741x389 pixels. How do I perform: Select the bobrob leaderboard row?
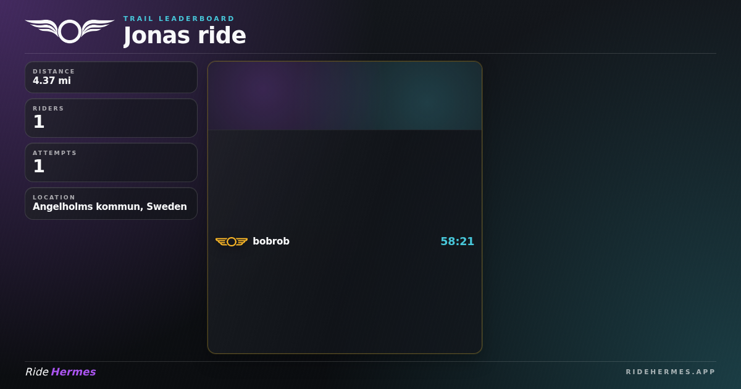345,241
